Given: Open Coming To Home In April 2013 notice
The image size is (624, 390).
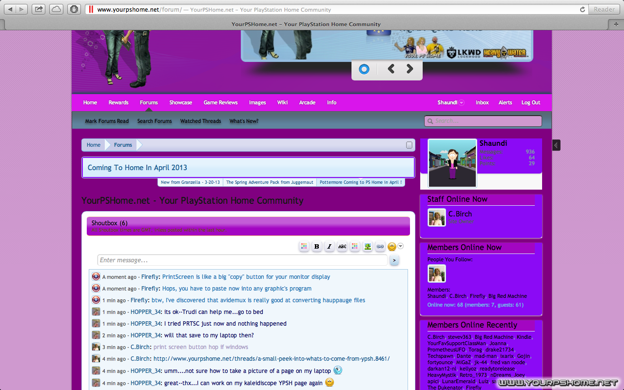Looking at the screenshot, I should click(x=137, y=167).
